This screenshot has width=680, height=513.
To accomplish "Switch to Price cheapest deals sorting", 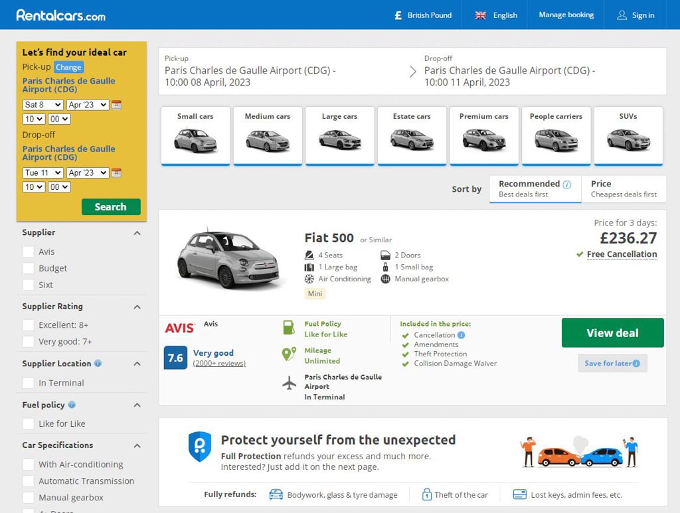I will click(625, 188).
